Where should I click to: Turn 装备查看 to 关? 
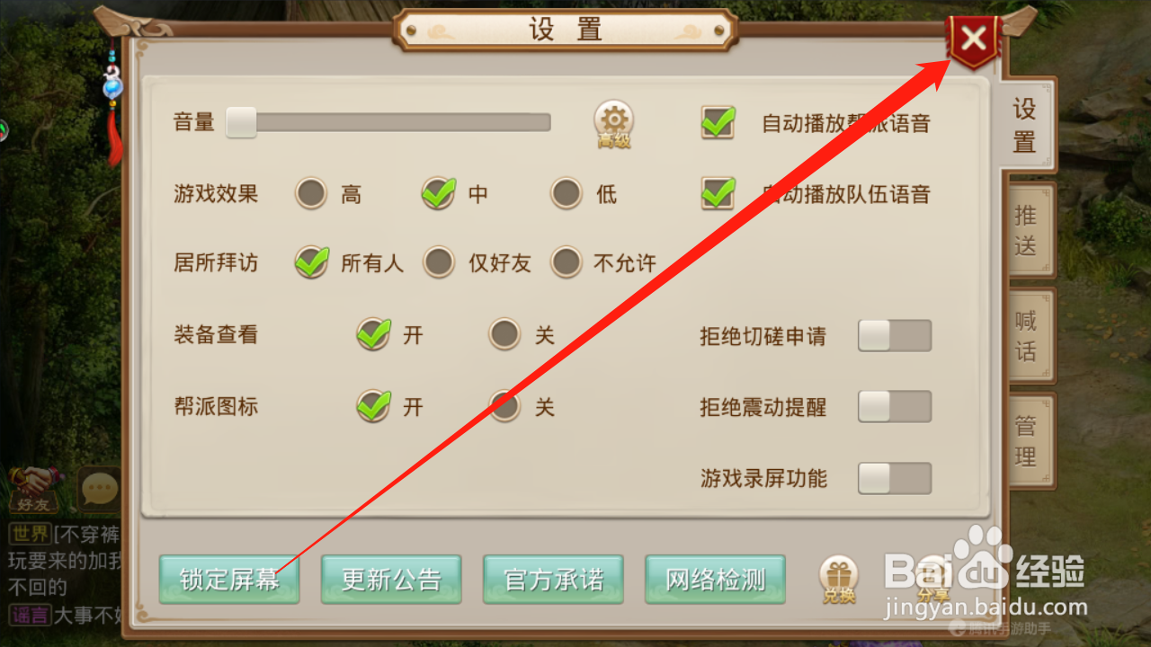504,335
